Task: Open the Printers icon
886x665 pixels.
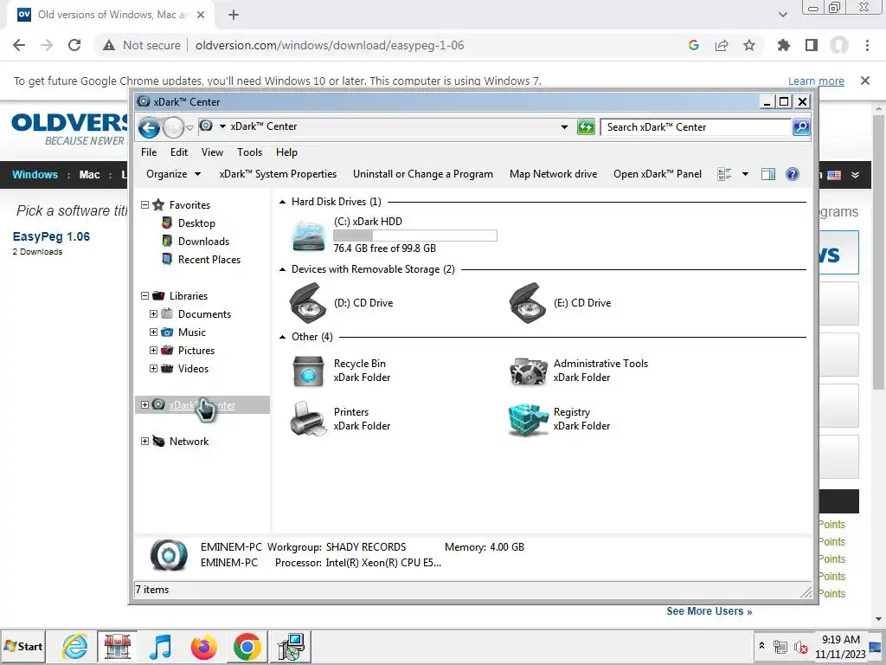Action: tap(309, 419)
